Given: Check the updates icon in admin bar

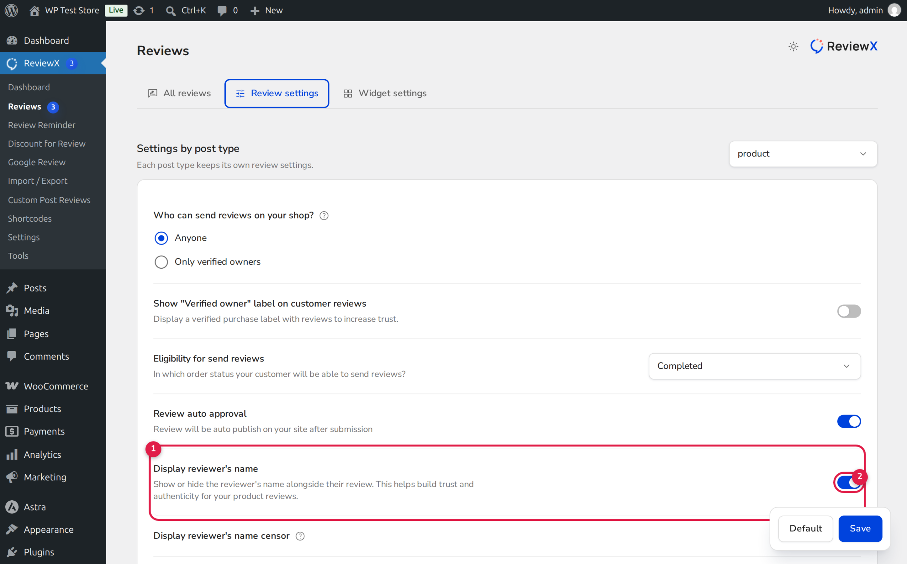Looking at the screenshot, I should coord(139,11).
